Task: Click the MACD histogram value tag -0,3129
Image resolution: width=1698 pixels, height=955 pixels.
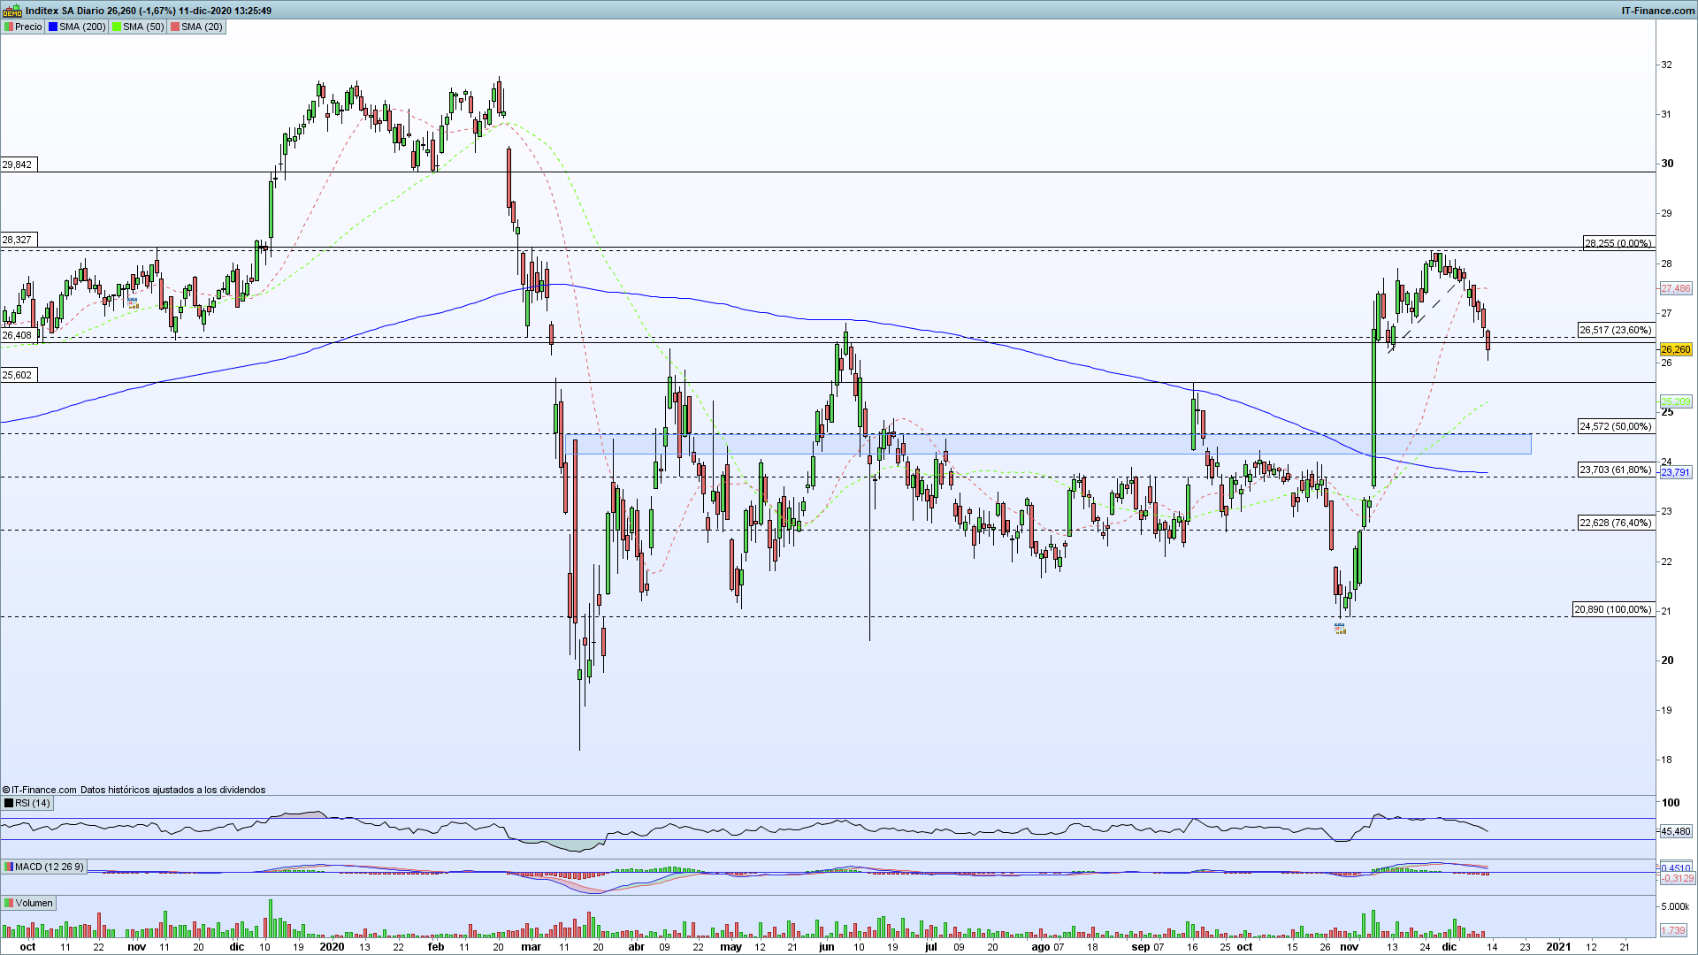Action: pos(1676,878)
